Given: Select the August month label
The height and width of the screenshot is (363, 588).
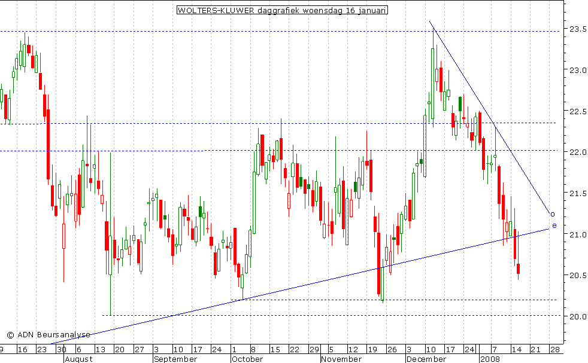Looking at the screenshot, I should click(78, 359).
